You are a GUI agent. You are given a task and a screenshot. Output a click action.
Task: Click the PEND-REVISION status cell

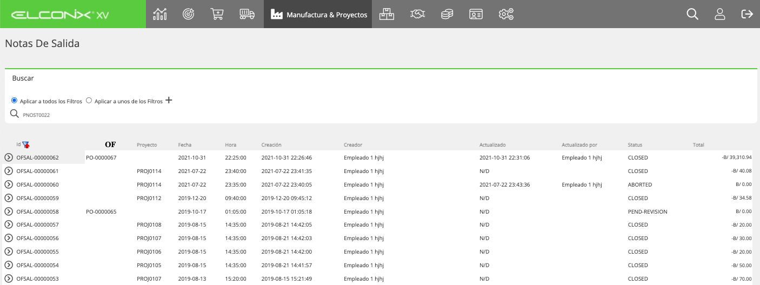(x=648, y=211)
